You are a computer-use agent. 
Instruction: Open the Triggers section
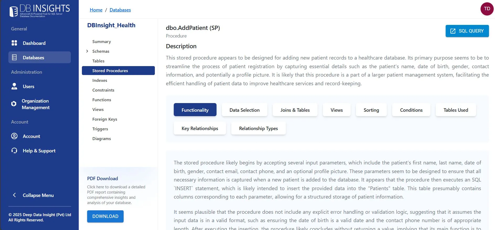click(x=100, y=129)
